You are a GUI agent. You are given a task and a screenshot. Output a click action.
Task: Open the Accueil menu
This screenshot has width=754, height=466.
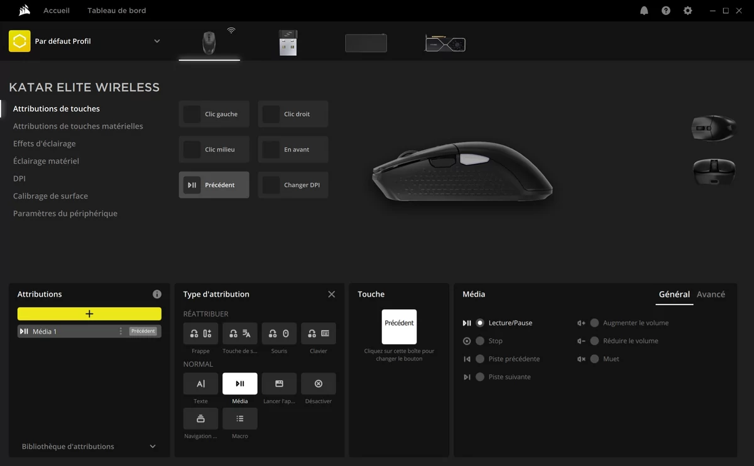[x=57, y=11]
